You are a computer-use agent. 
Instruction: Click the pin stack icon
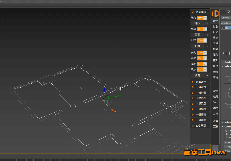click(223, 53)
